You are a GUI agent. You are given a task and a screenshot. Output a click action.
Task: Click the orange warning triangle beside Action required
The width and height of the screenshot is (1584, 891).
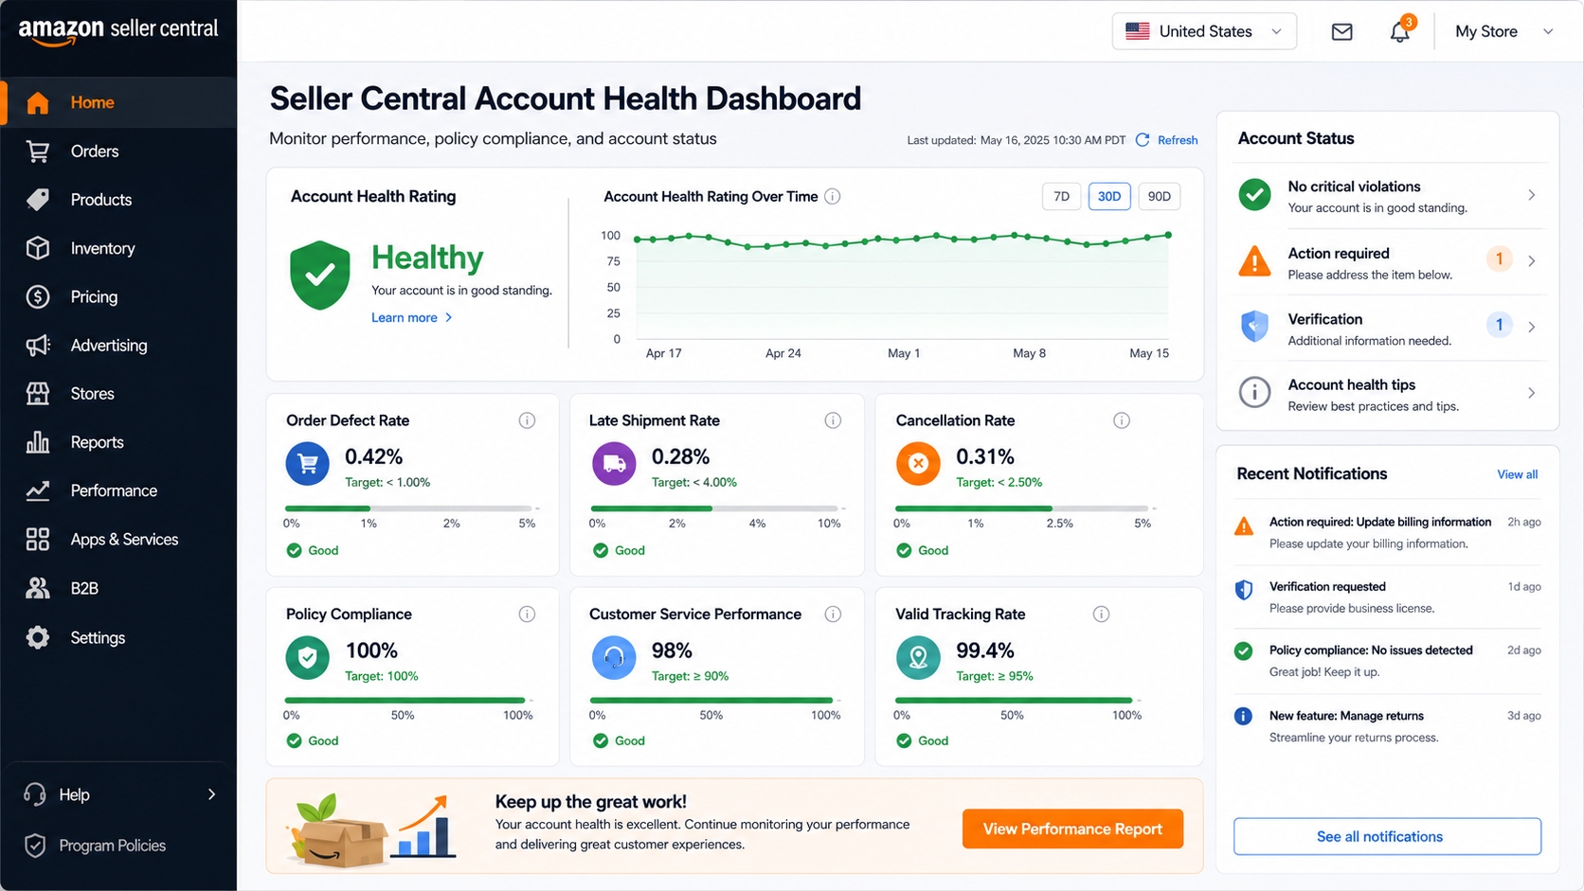[1254, 260]
